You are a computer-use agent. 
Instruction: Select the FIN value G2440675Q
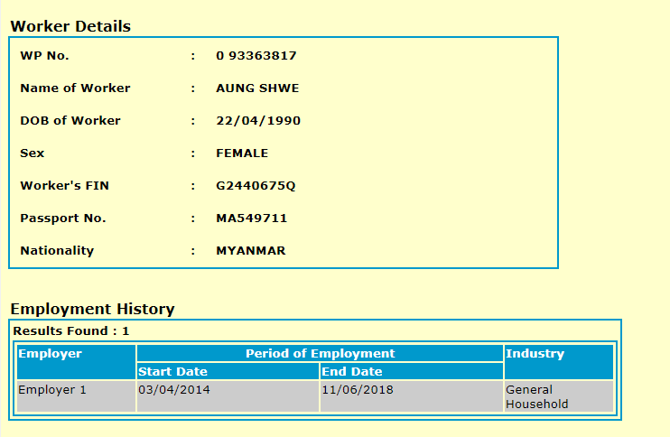(x=256, y=186)
